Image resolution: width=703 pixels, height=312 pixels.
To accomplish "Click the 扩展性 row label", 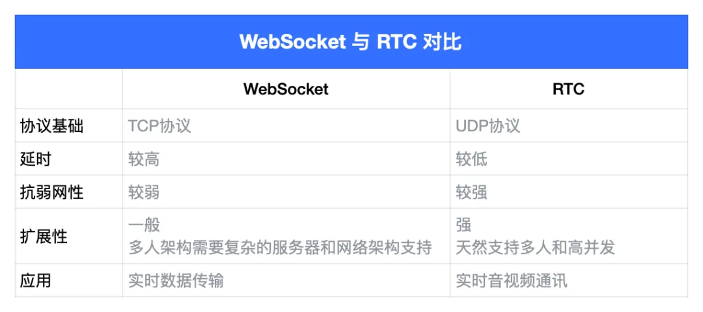I will [44, 237].
